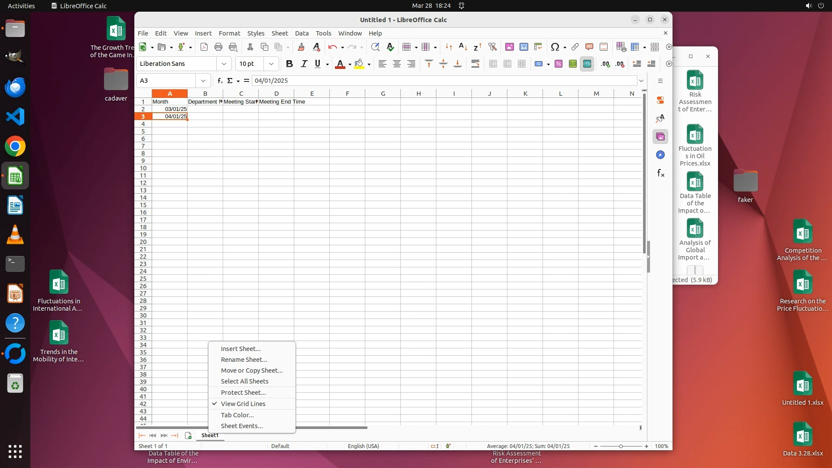
Task: Click the Insert Chart icon
Action: coord(523,47)
